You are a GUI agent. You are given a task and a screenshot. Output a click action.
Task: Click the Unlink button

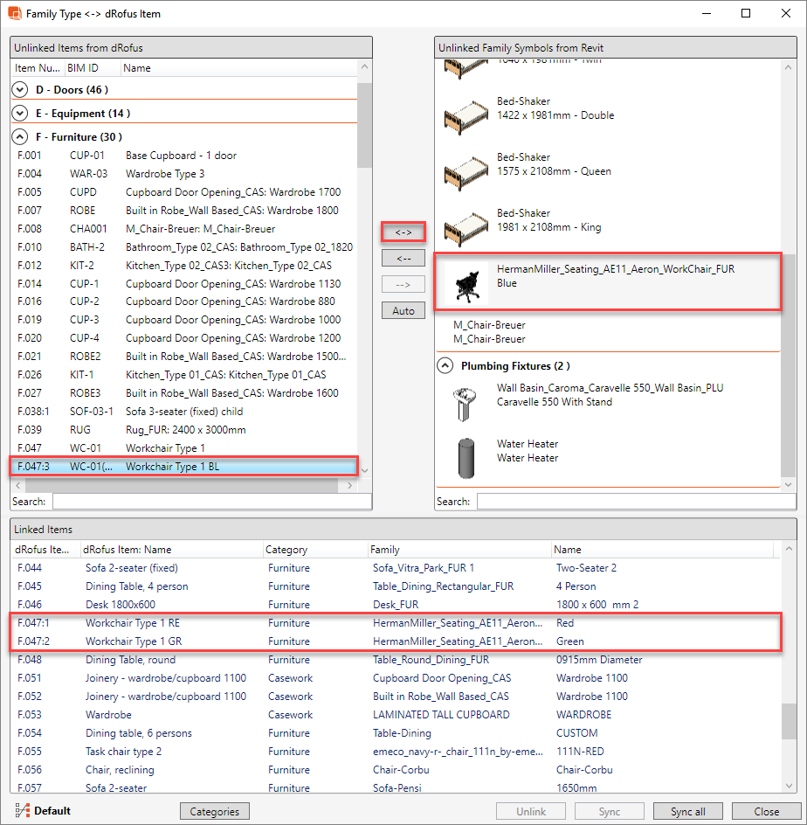[x=530, y=811]
